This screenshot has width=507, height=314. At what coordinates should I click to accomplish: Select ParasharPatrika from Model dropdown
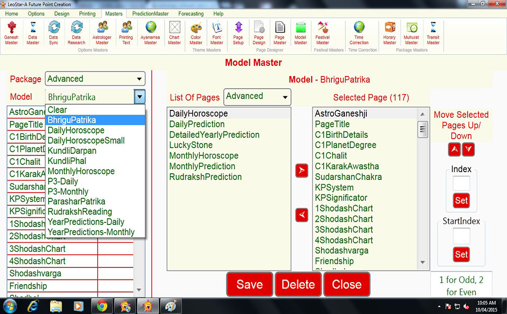click(95, 201)
